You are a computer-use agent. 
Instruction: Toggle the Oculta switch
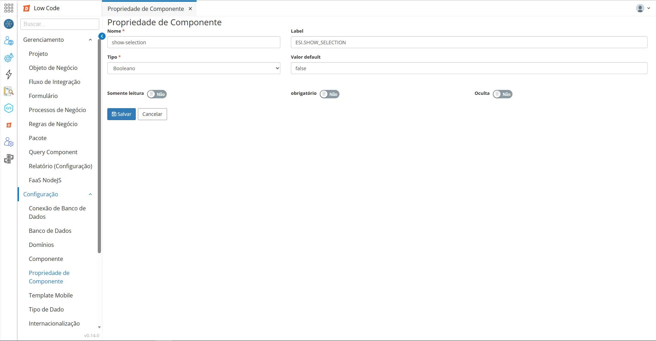tap(503, 94)
